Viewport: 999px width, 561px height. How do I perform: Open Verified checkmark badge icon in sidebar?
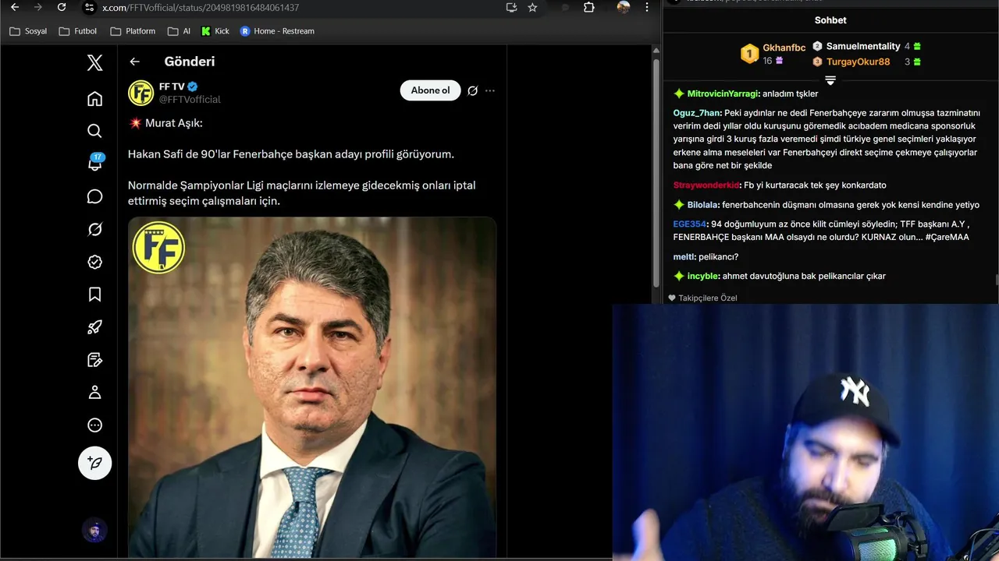(94, 262)
